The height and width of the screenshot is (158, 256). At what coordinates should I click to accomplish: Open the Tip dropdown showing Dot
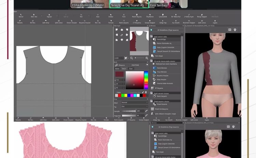[x=134, y=106]
